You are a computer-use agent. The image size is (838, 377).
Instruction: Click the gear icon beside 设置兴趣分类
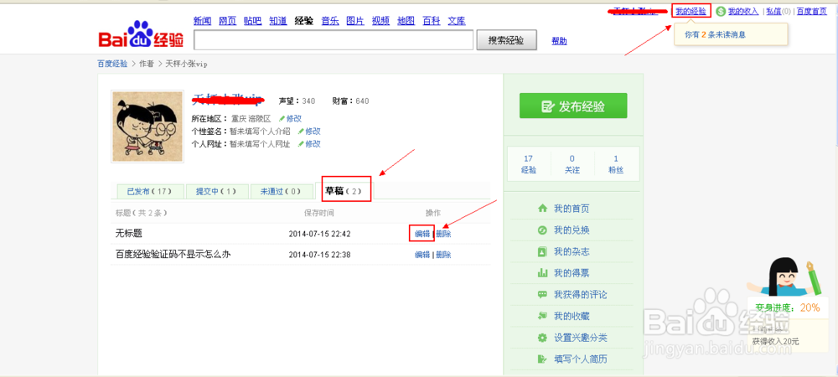[x=542, y=338]
